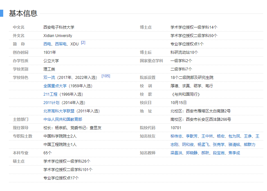267x191 pixels.
Task: Open alumnus 柳传志's page
Action: pyautogui.click(x=176, y=136)
